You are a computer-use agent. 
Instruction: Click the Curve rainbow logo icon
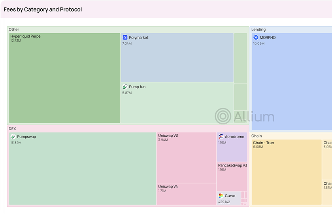click(221, 195)
